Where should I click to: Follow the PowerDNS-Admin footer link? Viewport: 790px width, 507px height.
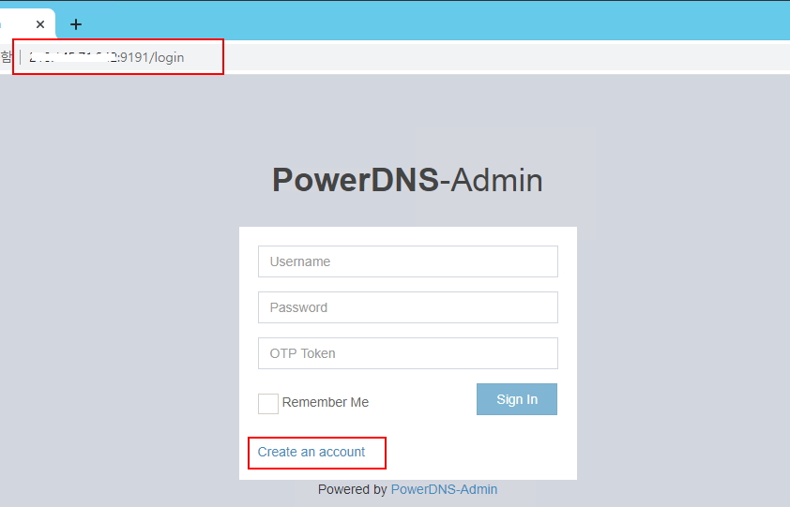444,489
